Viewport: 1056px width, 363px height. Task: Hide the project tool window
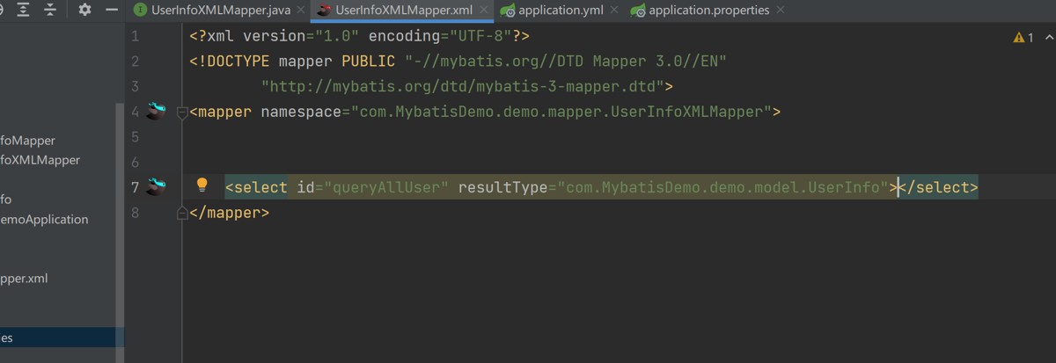[112, 10]
